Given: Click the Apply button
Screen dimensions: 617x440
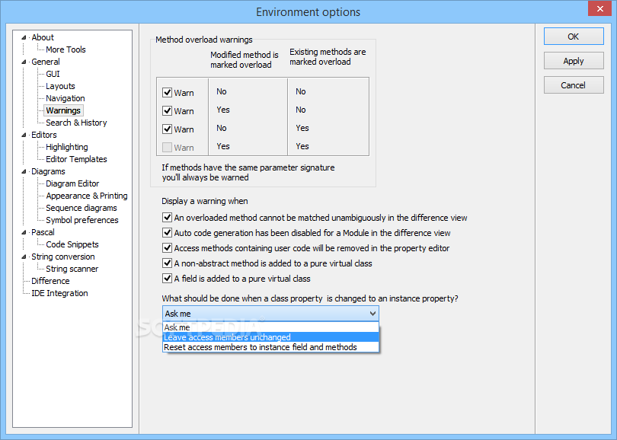Looking at the screenshot, I should pos(574,61).
